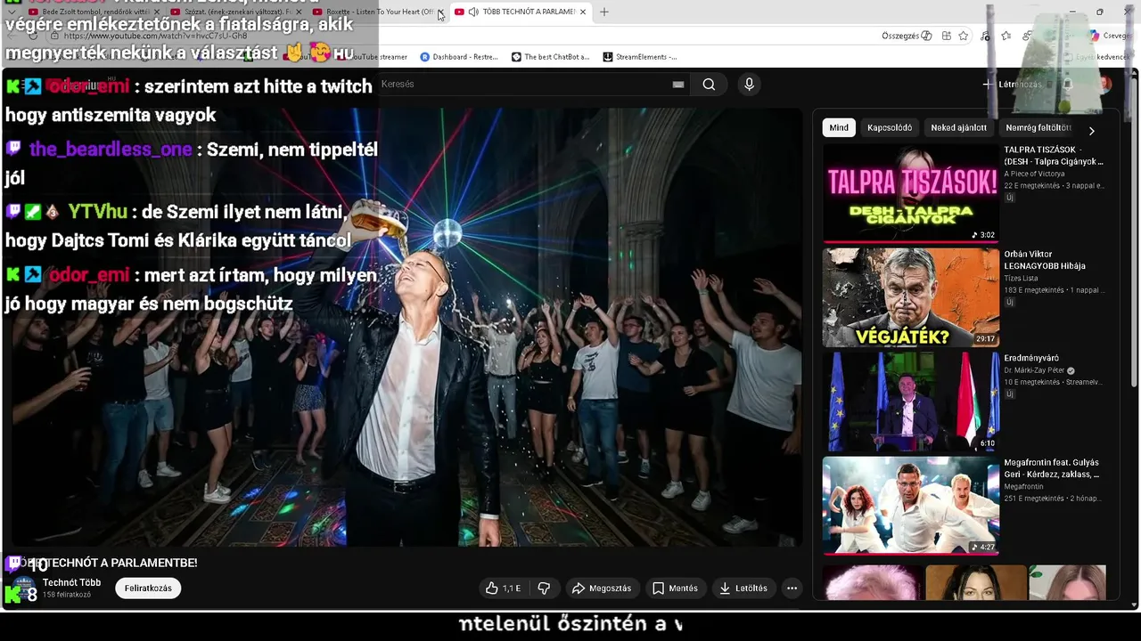Click the Összegzés summary button in address bar
1141x641 pixels.
point(907,36)
